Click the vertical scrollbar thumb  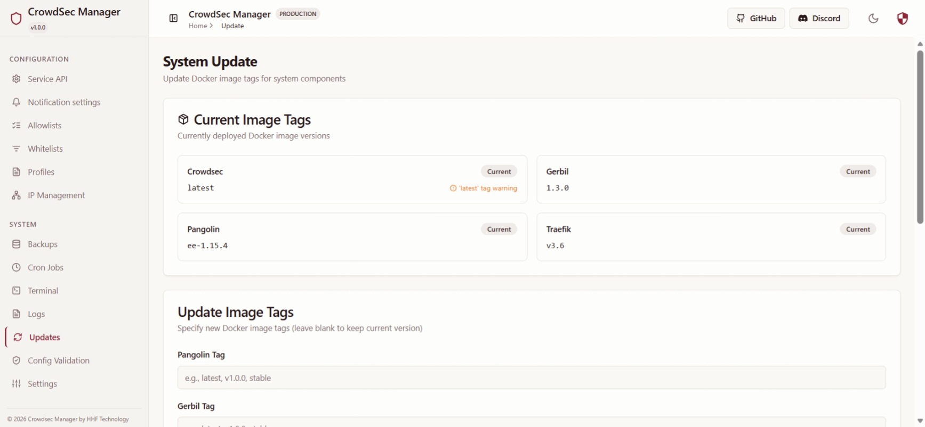tap(920, 137)
